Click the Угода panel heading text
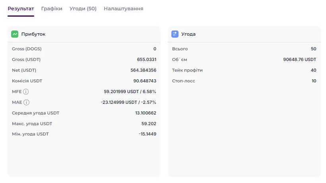Viewport: 326px width, 183px height. click(188, 34)
